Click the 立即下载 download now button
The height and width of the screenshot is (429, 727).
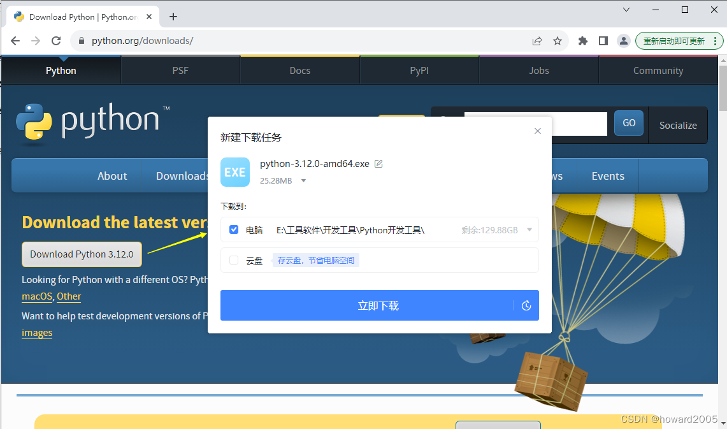(x=378, y=305)
